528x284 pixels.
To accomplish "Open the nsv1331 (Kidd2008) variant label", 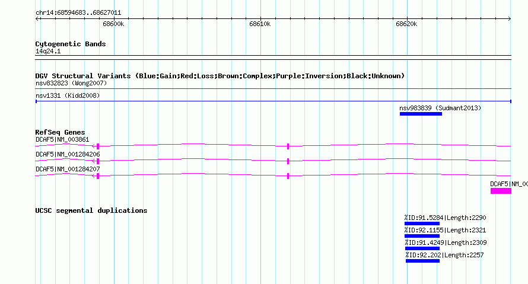I will pos(68,95).
